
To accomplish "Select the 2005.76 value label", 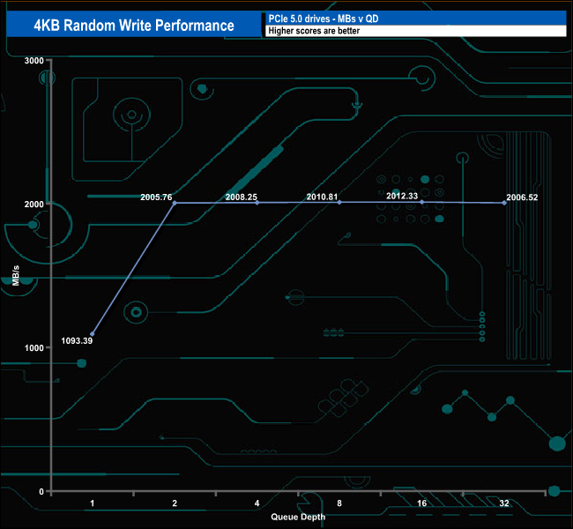I will point(156,197).
